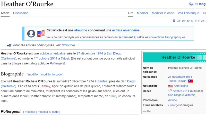Screen dimensions: 206x115
Task: Open Voir l'historique tab
Action: (188, 13)
